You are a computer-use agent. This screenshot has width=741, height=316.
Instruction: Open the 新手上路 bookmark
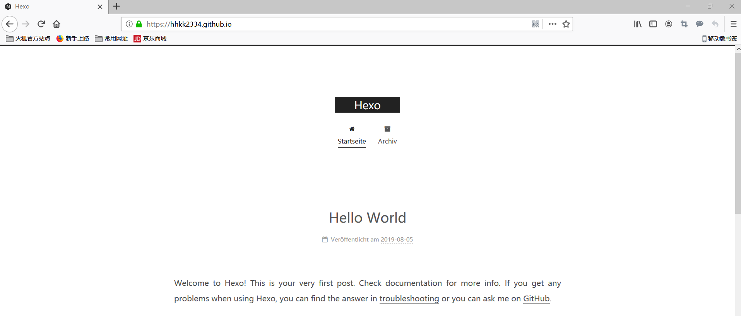73,38
